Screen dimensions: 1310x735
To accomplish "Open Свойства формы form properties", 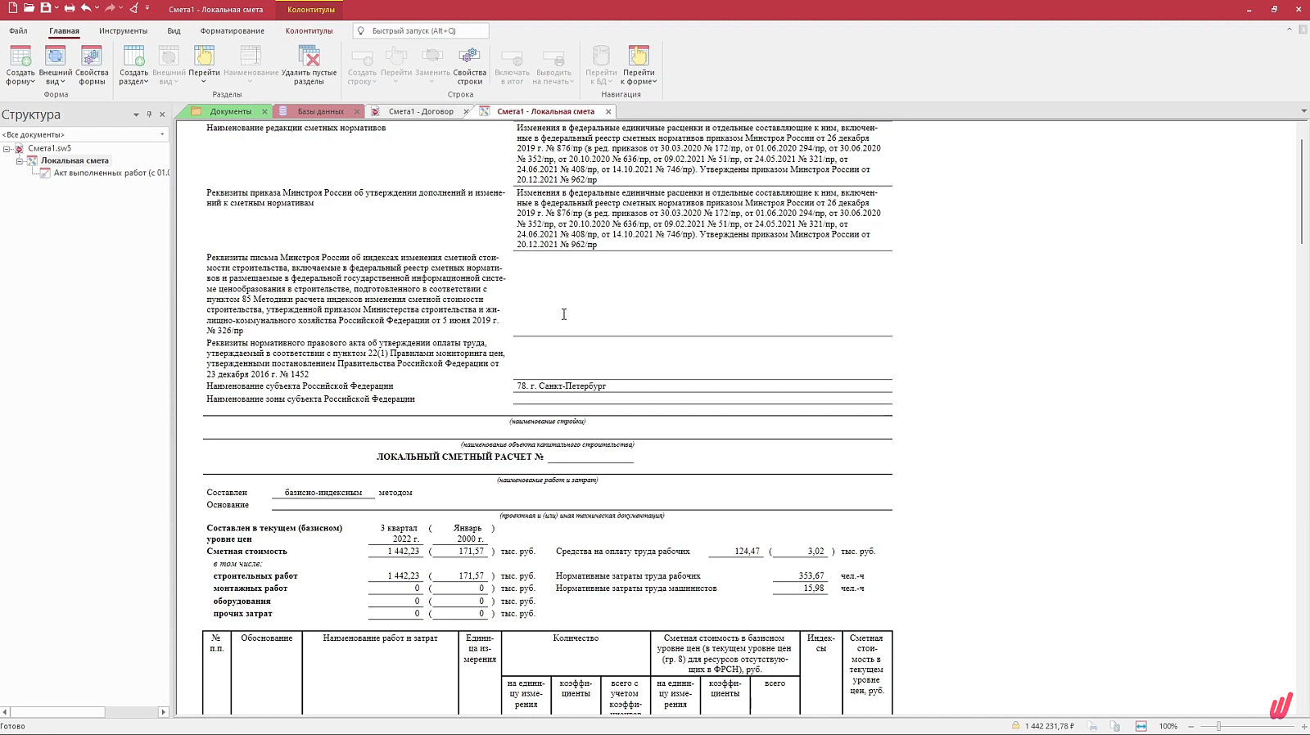I will coord(92,65).
